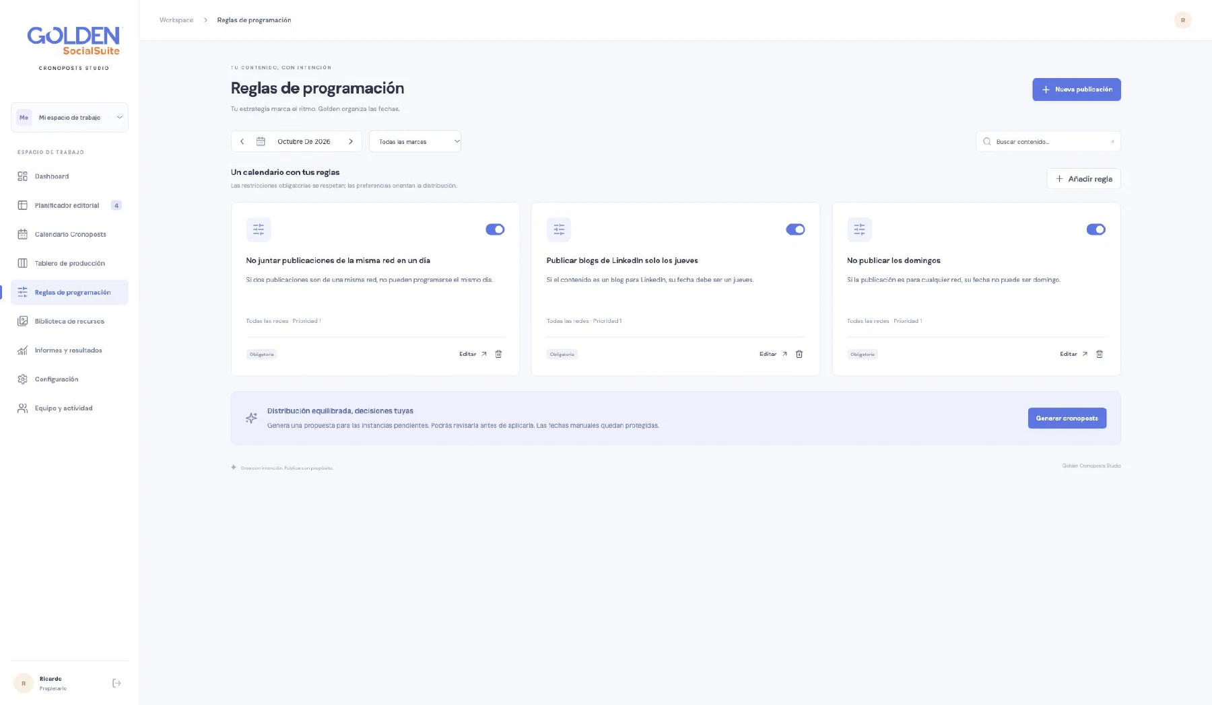The image size is (1212, 705).
Task: Click the Golden SocialSuite logo
Action: point(73,41)
